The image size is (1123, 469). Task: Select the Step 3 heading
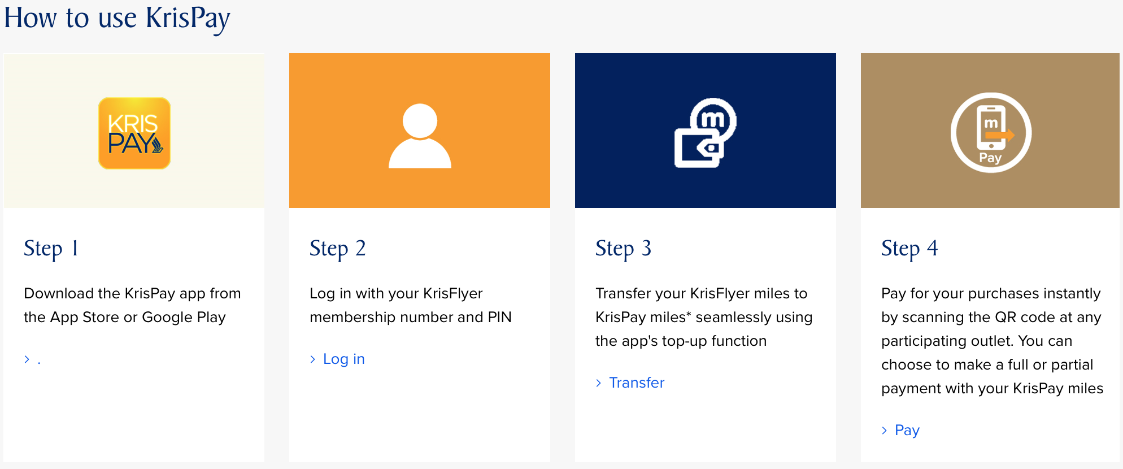pos(624,249)
